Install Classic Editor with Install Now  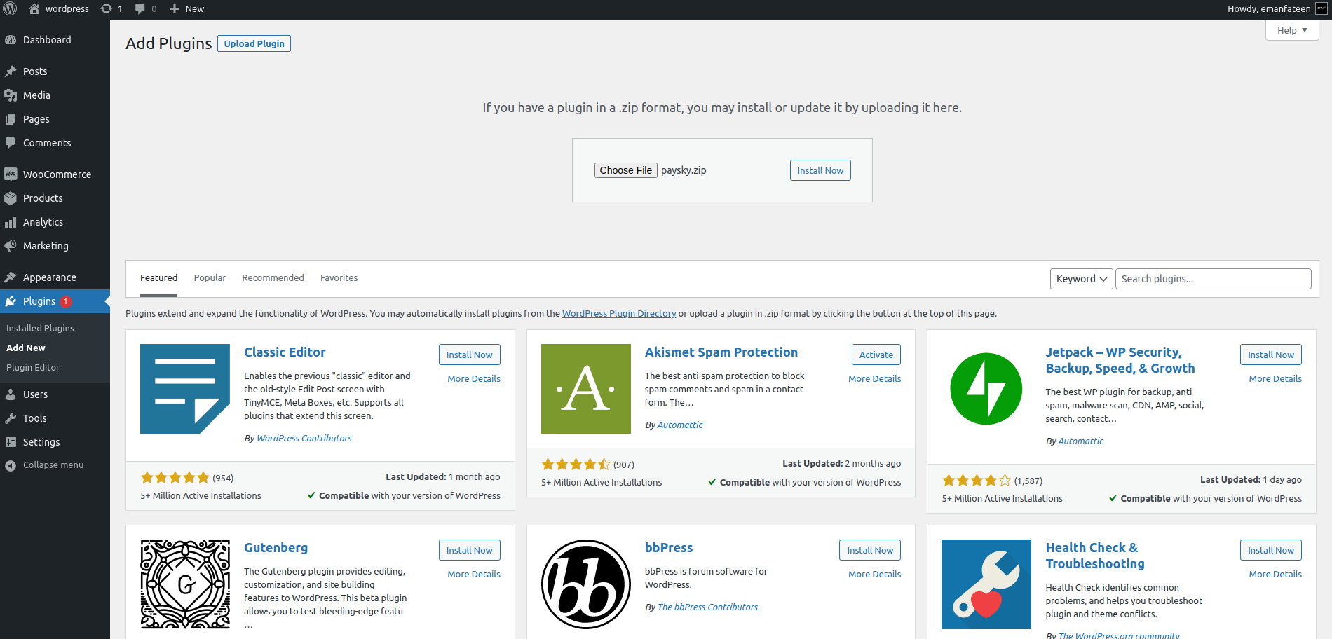pyautogui.click(x=470, y=355)
